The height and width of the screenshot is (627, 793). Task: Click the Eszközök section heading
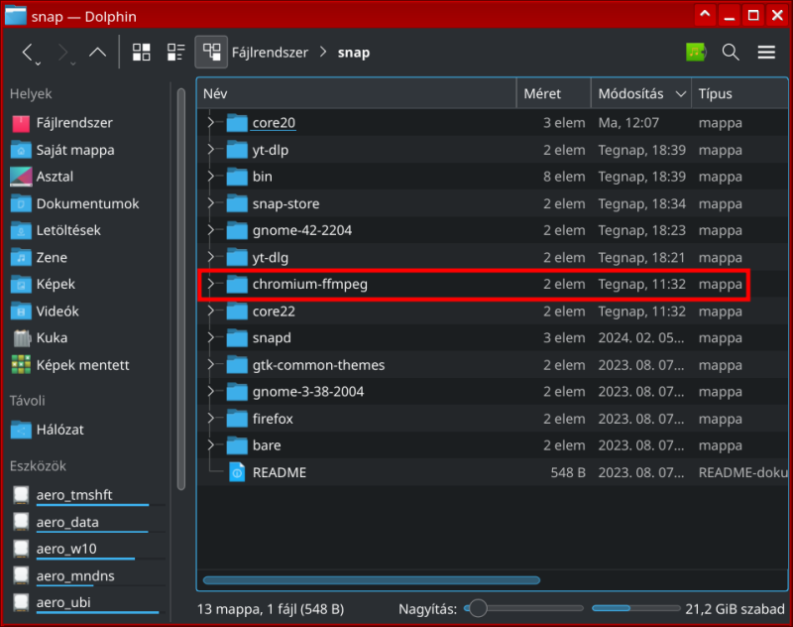pos(38,466)
